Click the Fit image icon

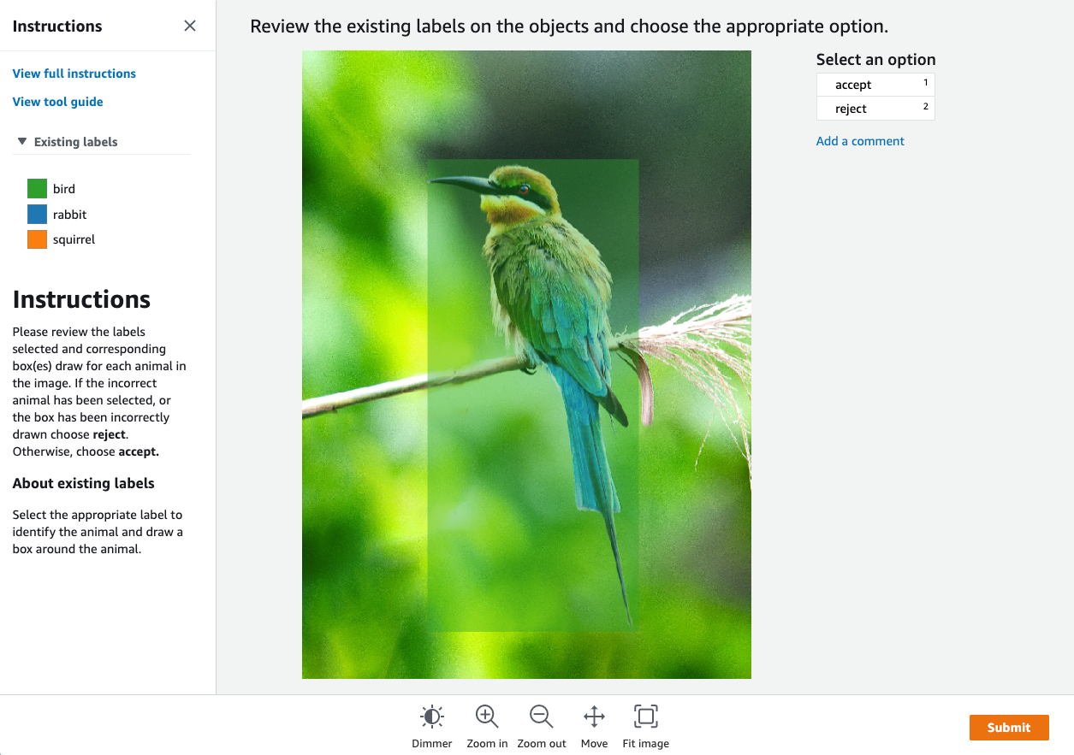pyautogui.click(x=645, y=717)
